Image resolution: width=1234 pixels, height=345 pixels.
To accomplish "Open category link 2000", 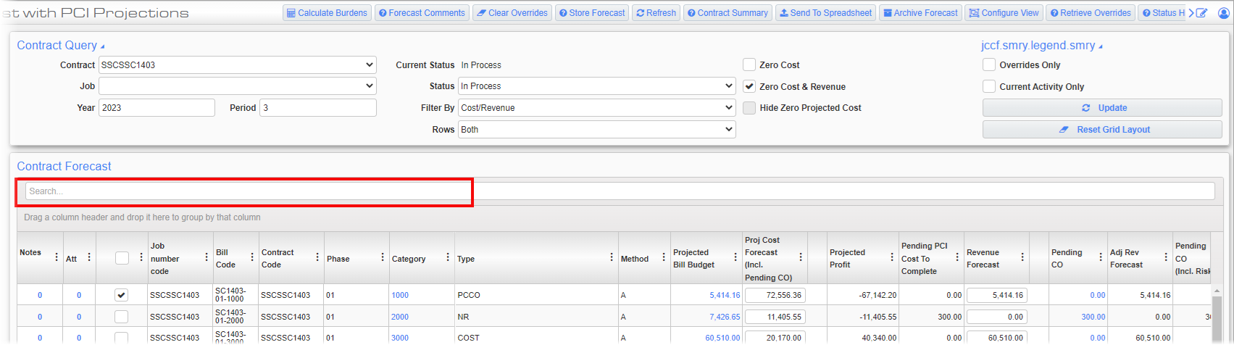I will (400, 317).
